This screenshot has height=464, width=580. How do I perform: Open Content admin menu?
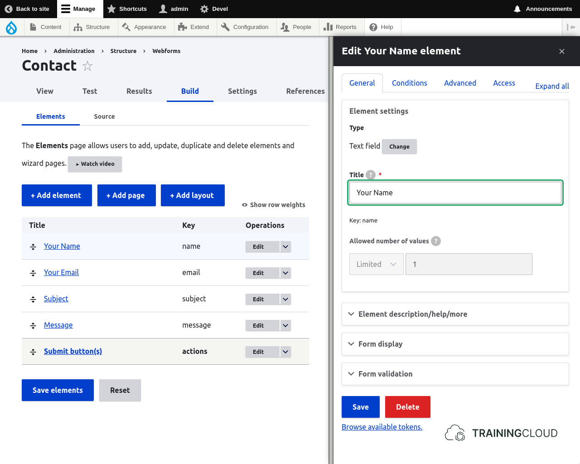(x=46, y=27)
